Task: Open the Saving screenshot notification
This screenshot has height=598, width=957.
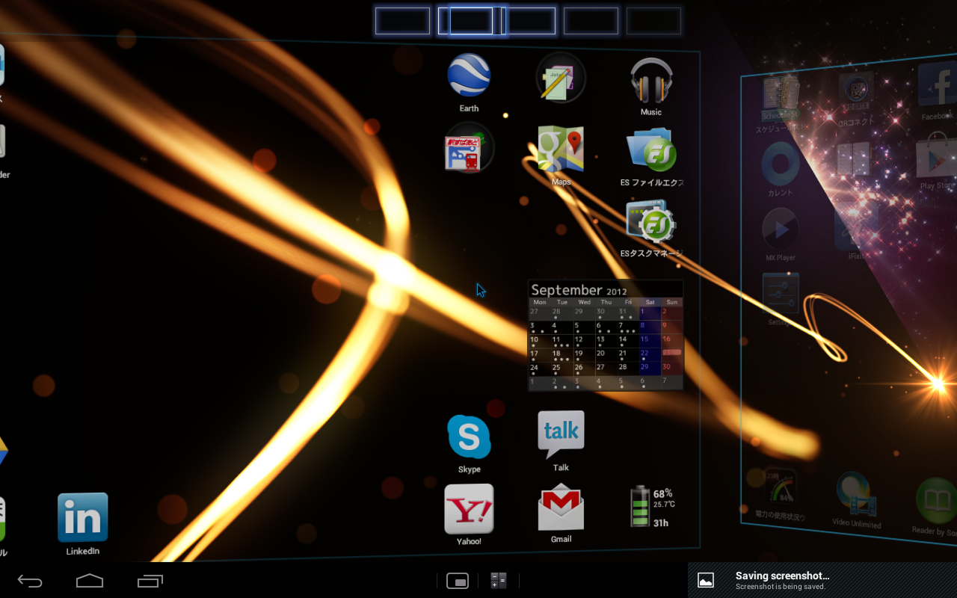Action: (x=822, y=580)
